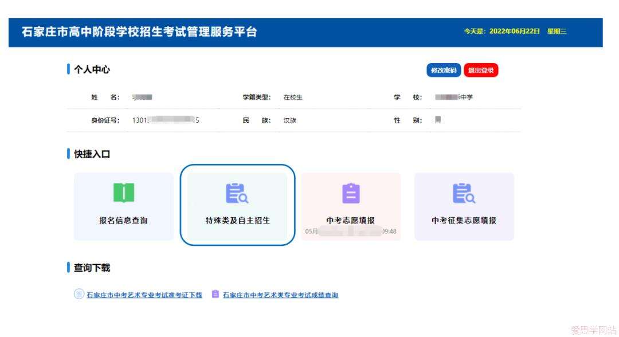Click the 快捷入口 section heading
The width and height of the screenshot is (619, 337).
pyautogui.click(x=92, y=154)
